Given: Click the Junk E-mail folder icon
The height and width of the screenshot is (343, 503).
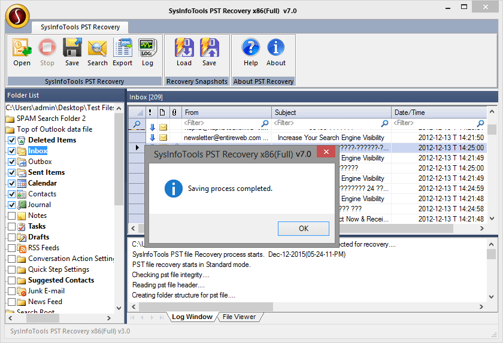Looking at the screenshot, I should [x=22, y=291].
